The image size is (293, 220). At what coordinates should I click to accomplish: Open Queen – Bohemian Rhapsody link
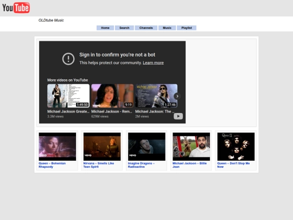tap(52, 165)
